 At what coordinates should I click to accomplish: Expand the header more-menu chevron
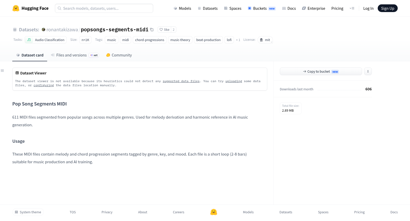coord(352,8)
